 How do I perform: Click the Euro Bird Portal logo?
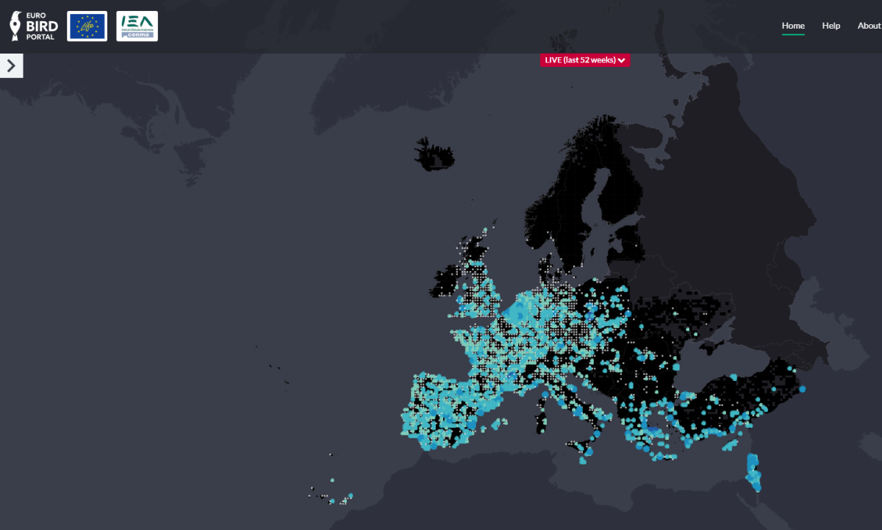pyautogui.click(x=34, y=26)
